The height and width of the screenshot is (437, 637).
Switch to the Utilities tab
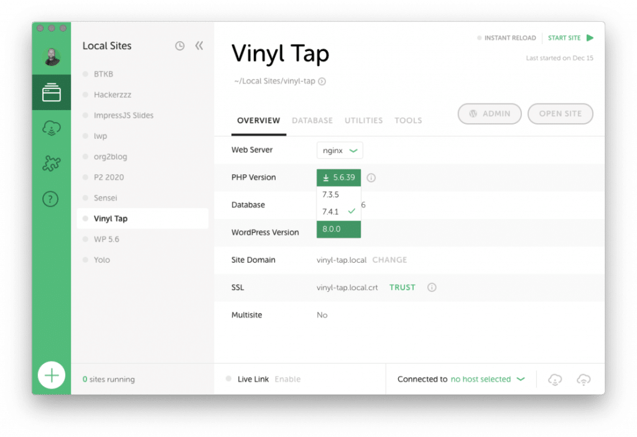click(363, 121)
